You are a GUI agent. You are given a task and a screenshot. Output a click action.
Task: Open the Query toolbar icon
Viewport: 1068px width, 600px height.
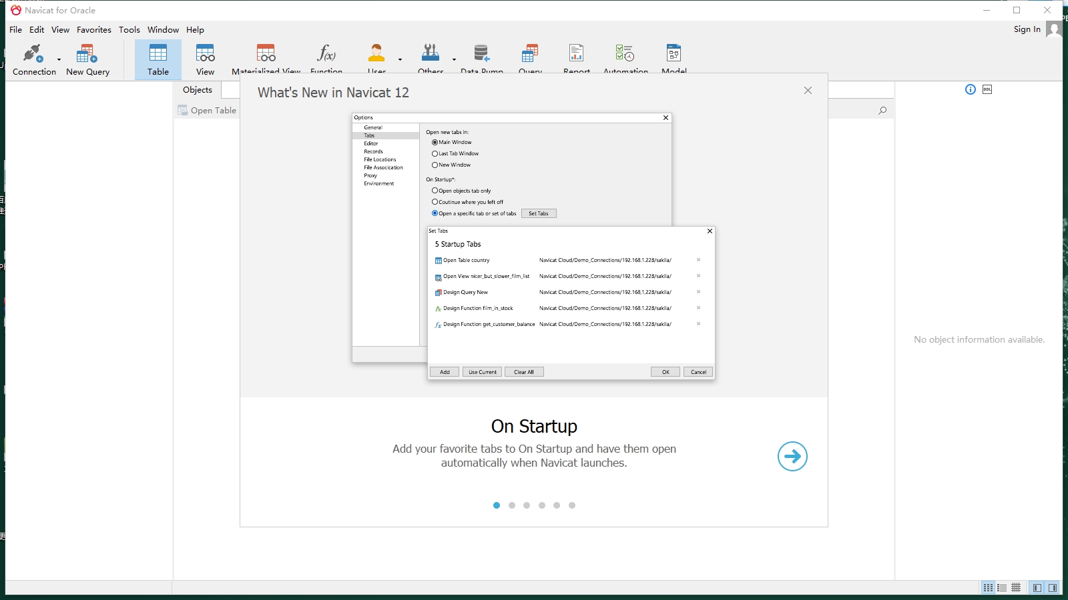click(x=530, y=59)
